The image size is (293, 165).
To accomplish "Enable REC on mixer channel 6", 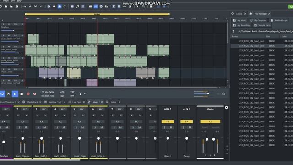I will [x=101, y=109].
